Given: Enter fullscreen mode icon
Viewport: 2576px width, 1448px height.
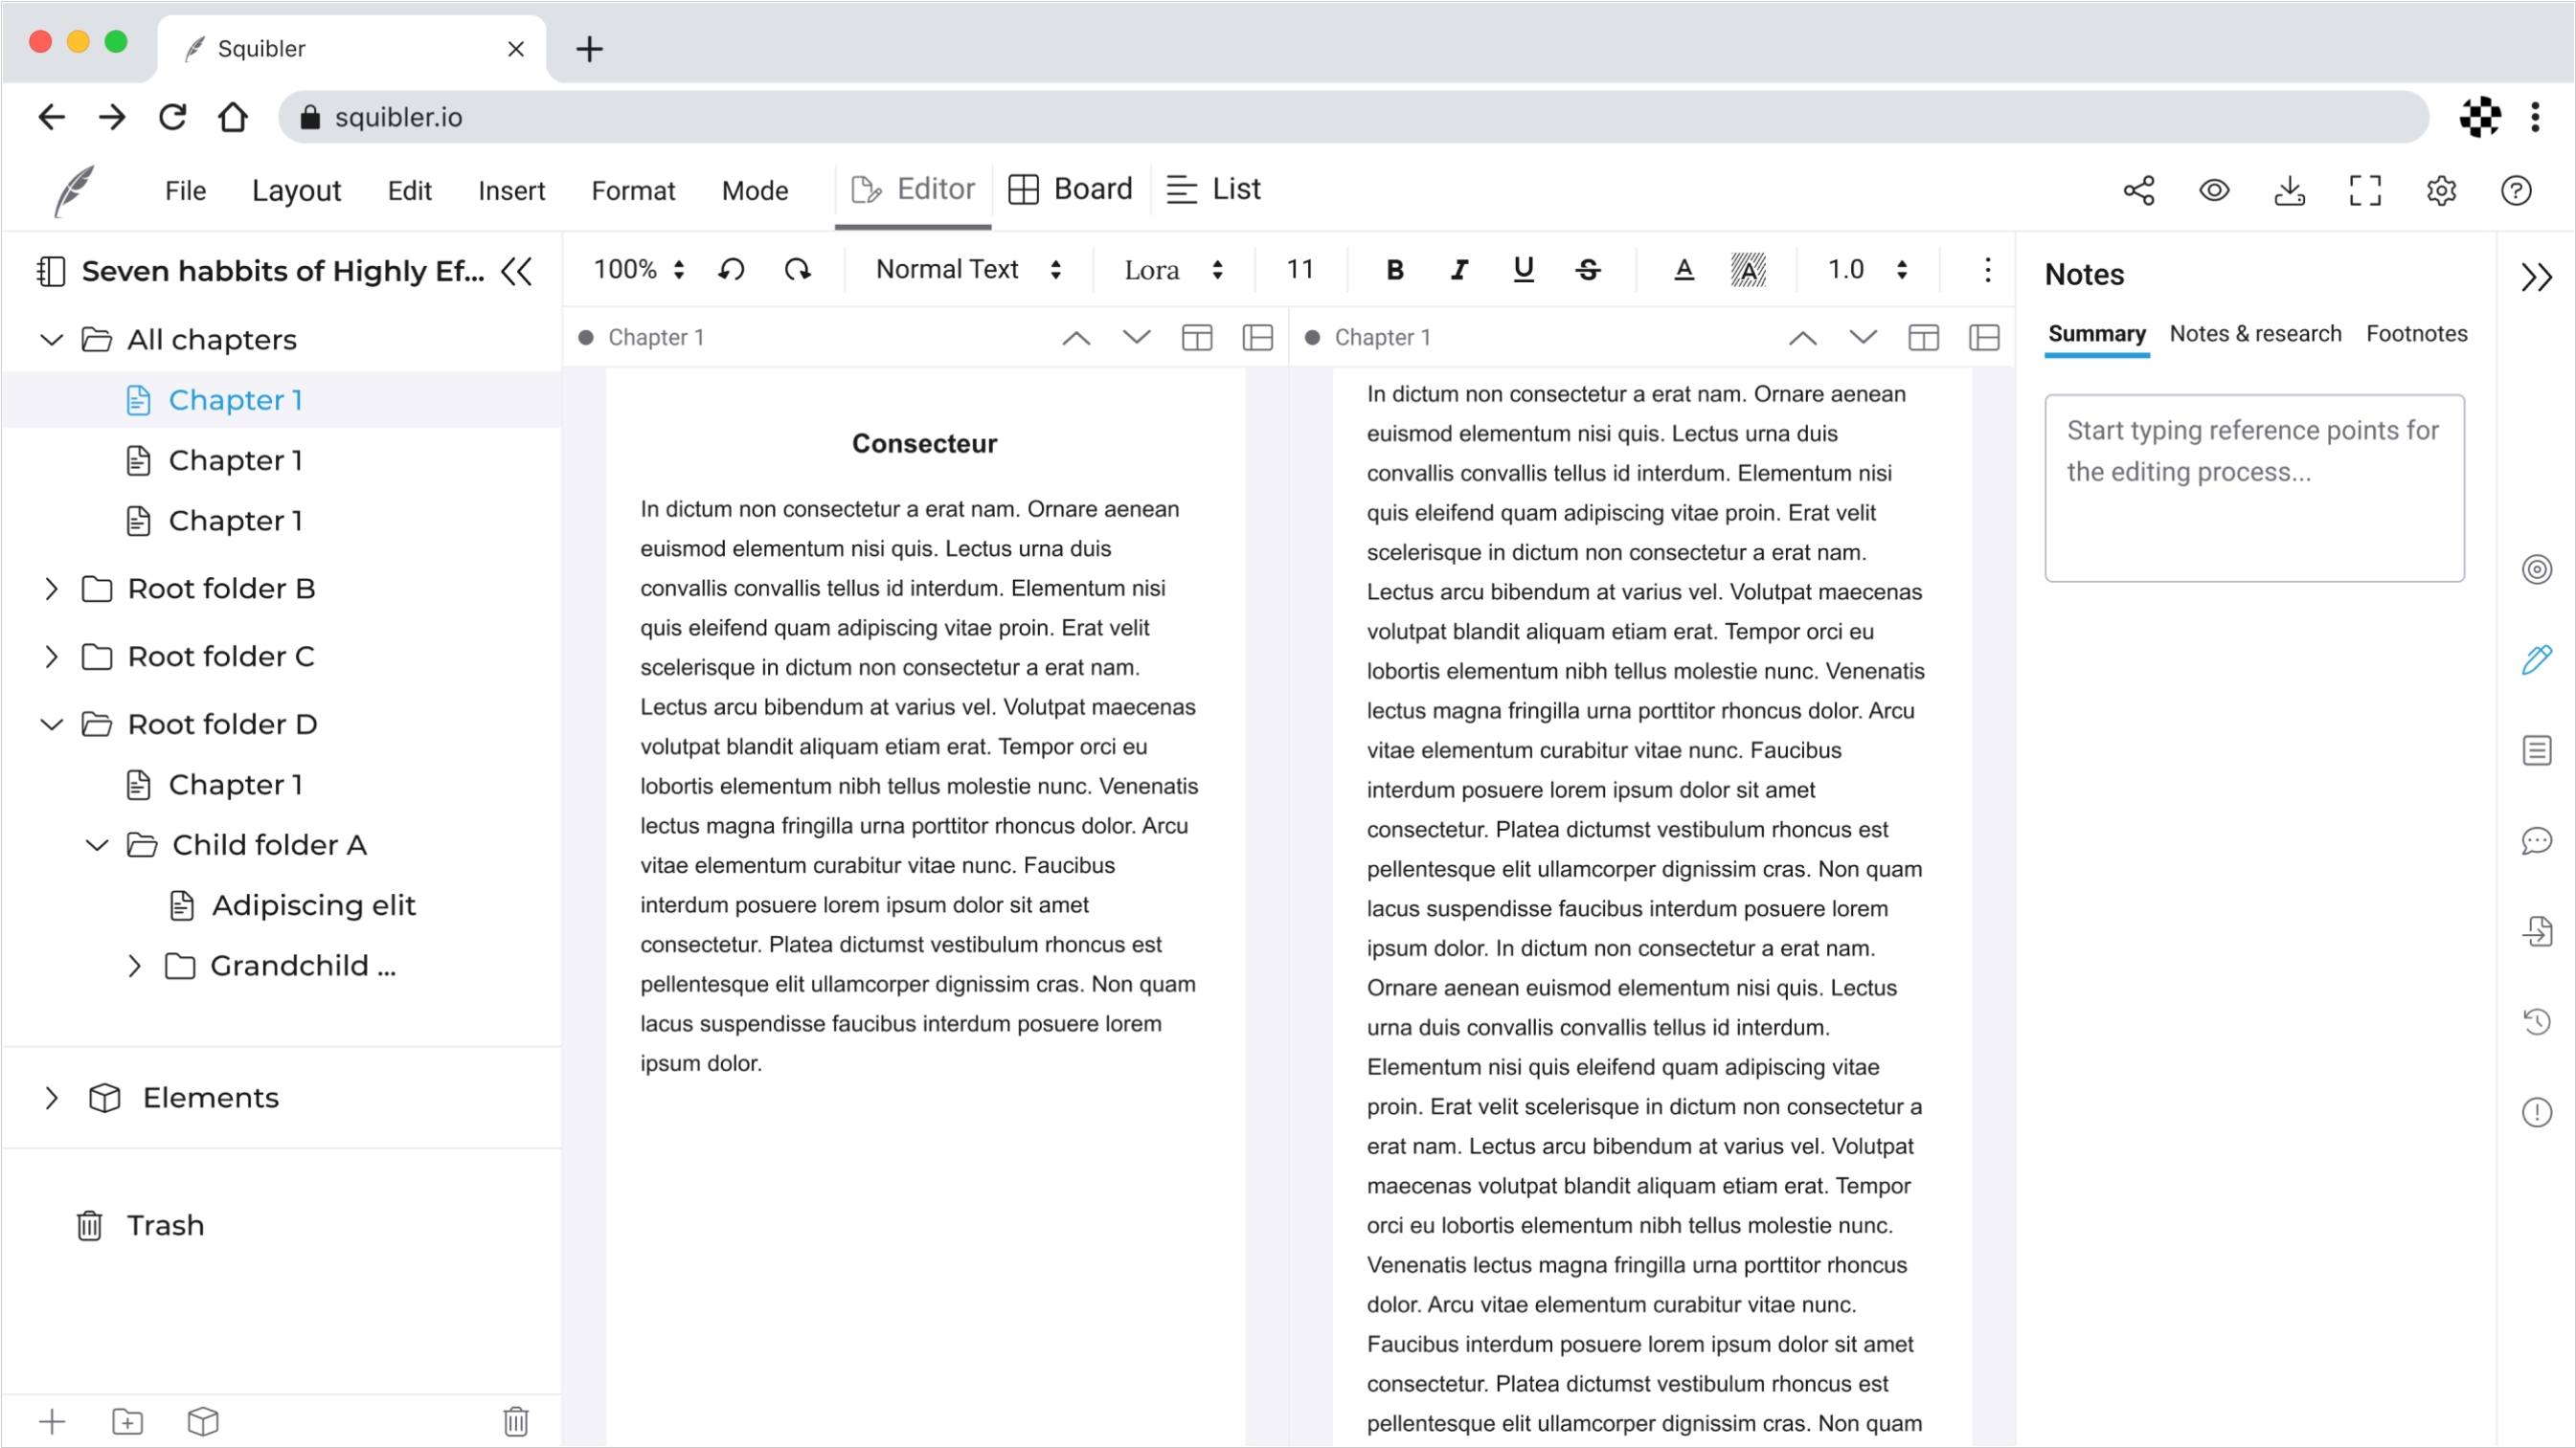Looking at the screenshot, I should pos(2365,189).
